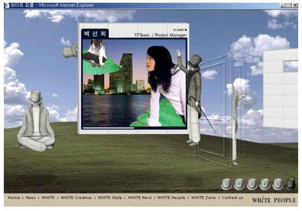Select the dark top hat numbered 6

291,184
